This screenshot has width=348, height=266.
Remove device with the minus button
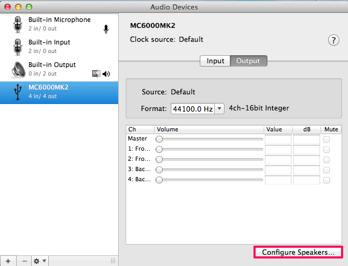24,261
